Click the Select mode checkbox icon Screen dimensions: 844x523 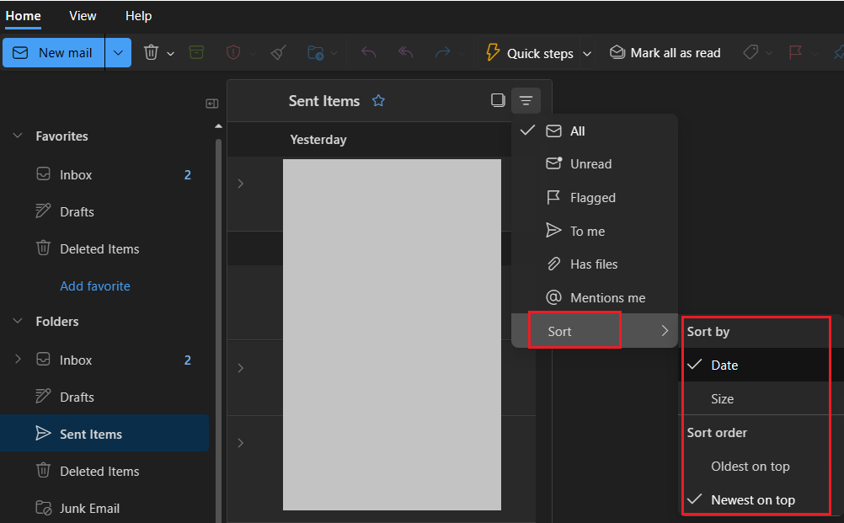498,100
